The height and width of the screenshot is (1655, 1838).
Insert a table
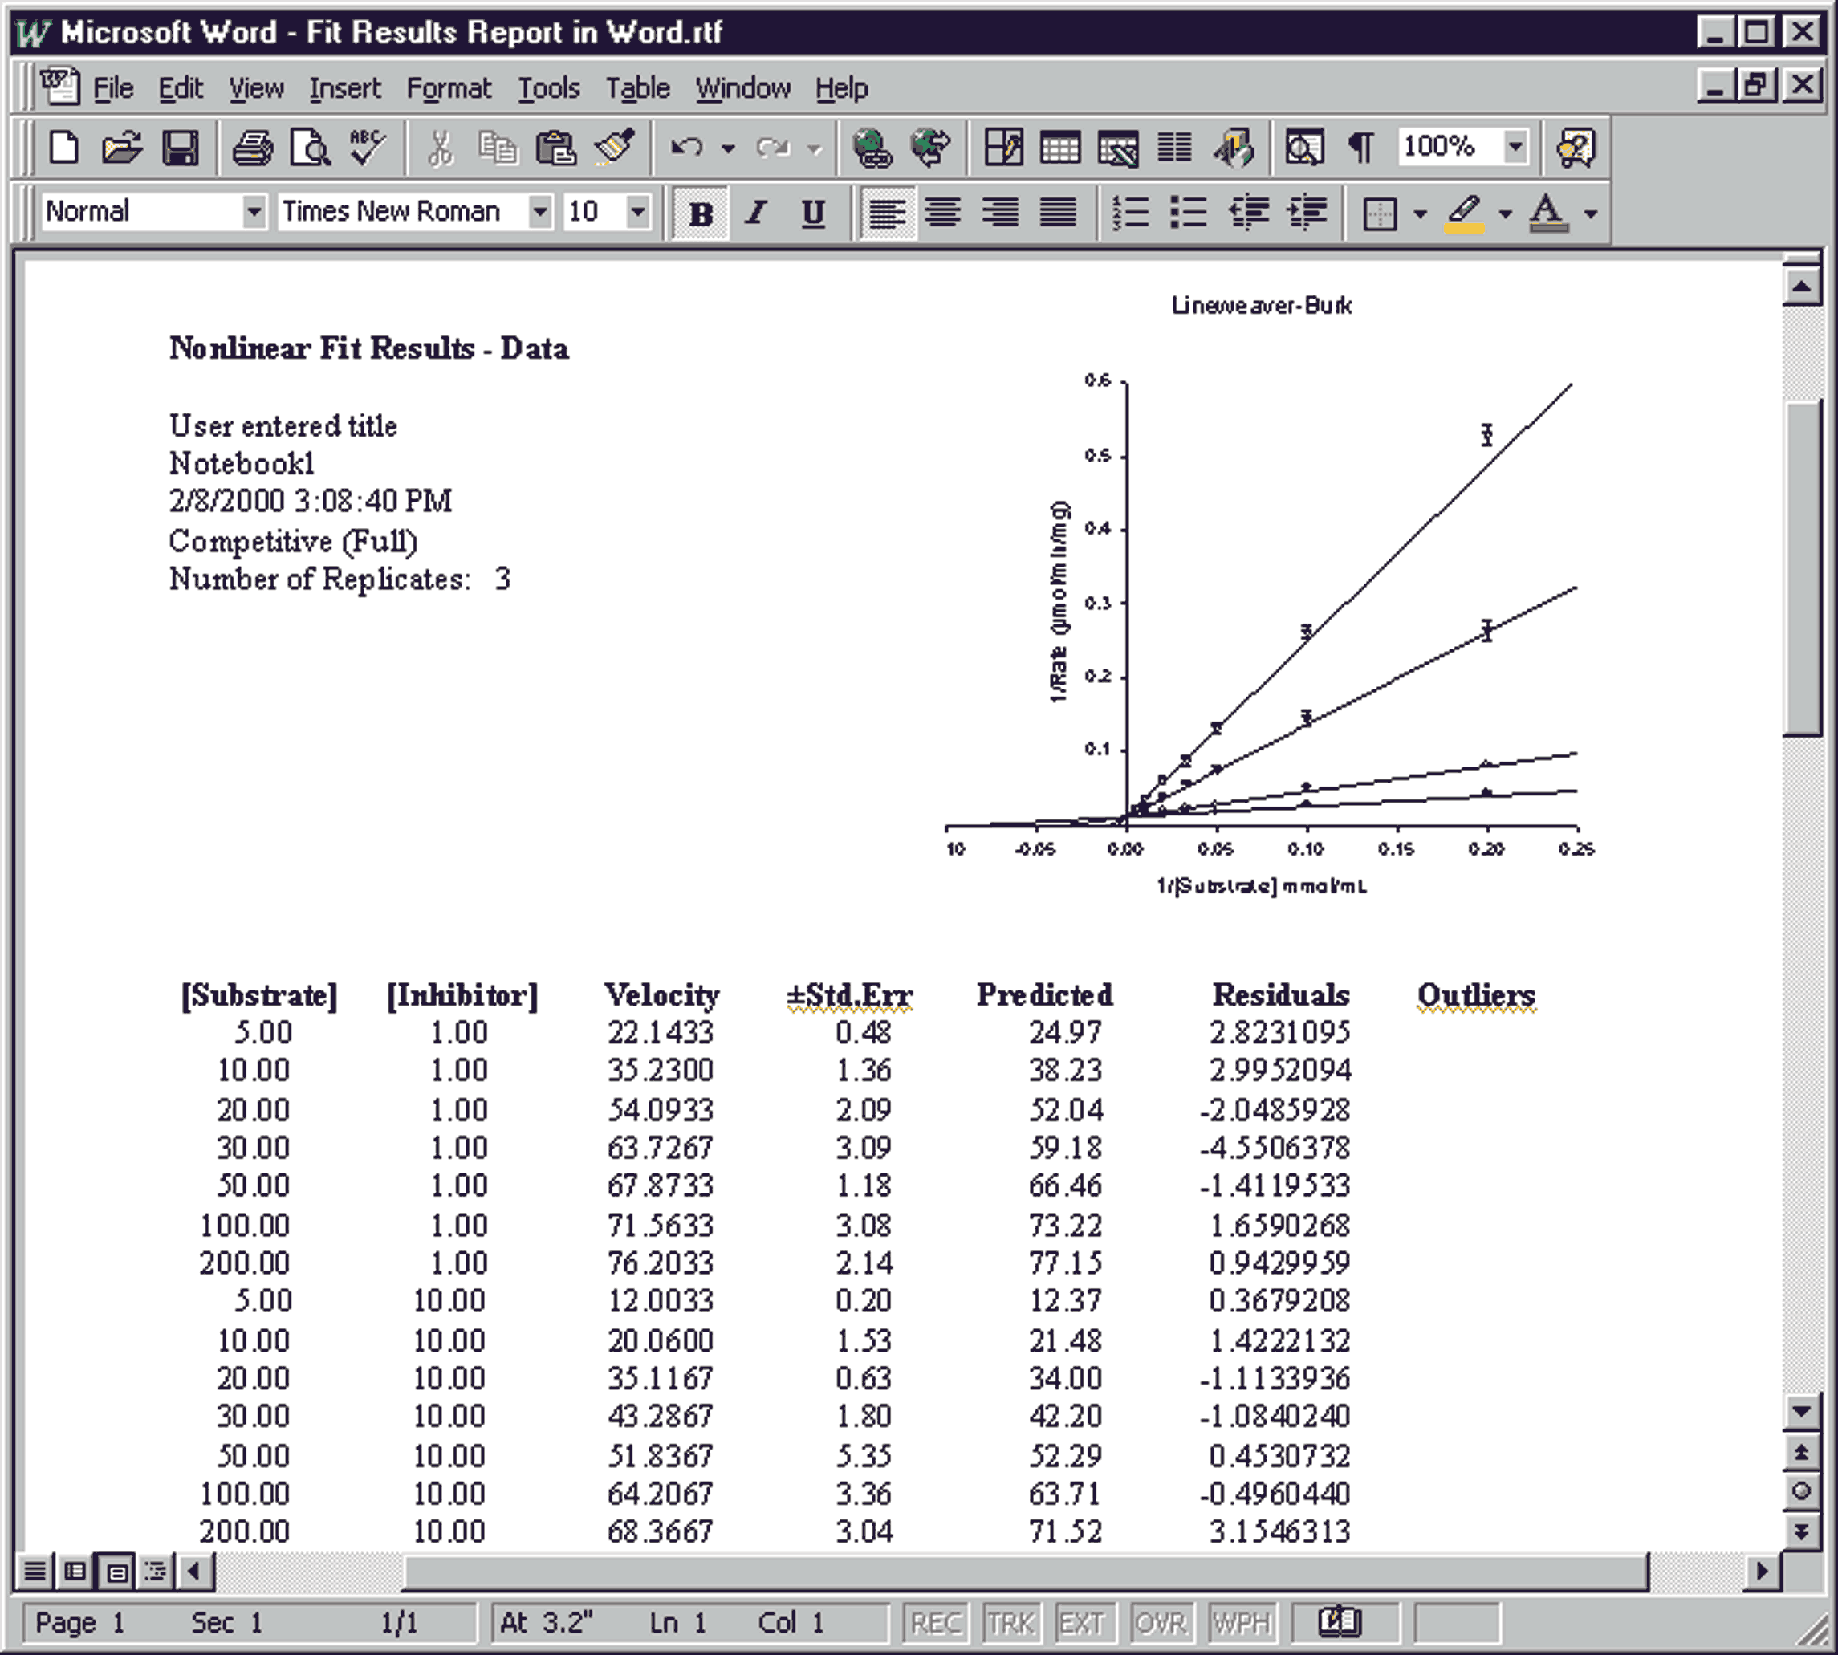(1060, 148)
